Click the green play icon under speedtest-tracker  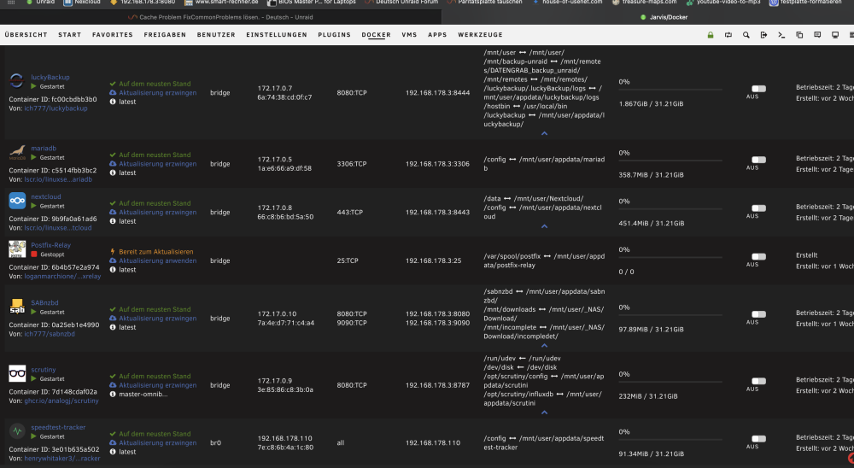click(34, 436)
